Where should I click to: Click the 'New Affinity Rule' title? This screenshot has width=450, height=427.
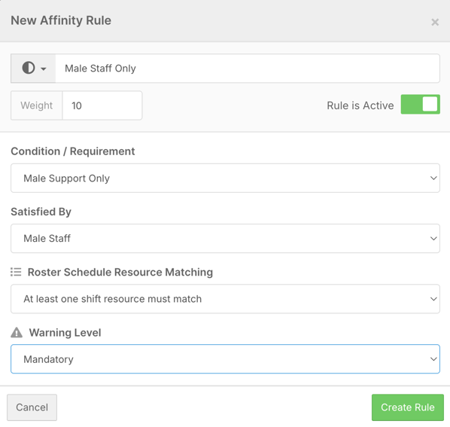pyautogui.click(x=61, y=20)
